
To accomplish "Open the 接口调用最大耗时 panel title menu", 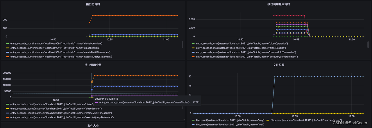I will point(279,4).
